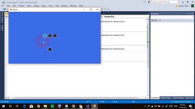
Task: Switch Properties to Categorized view
Action: click(x=152, y=21)
